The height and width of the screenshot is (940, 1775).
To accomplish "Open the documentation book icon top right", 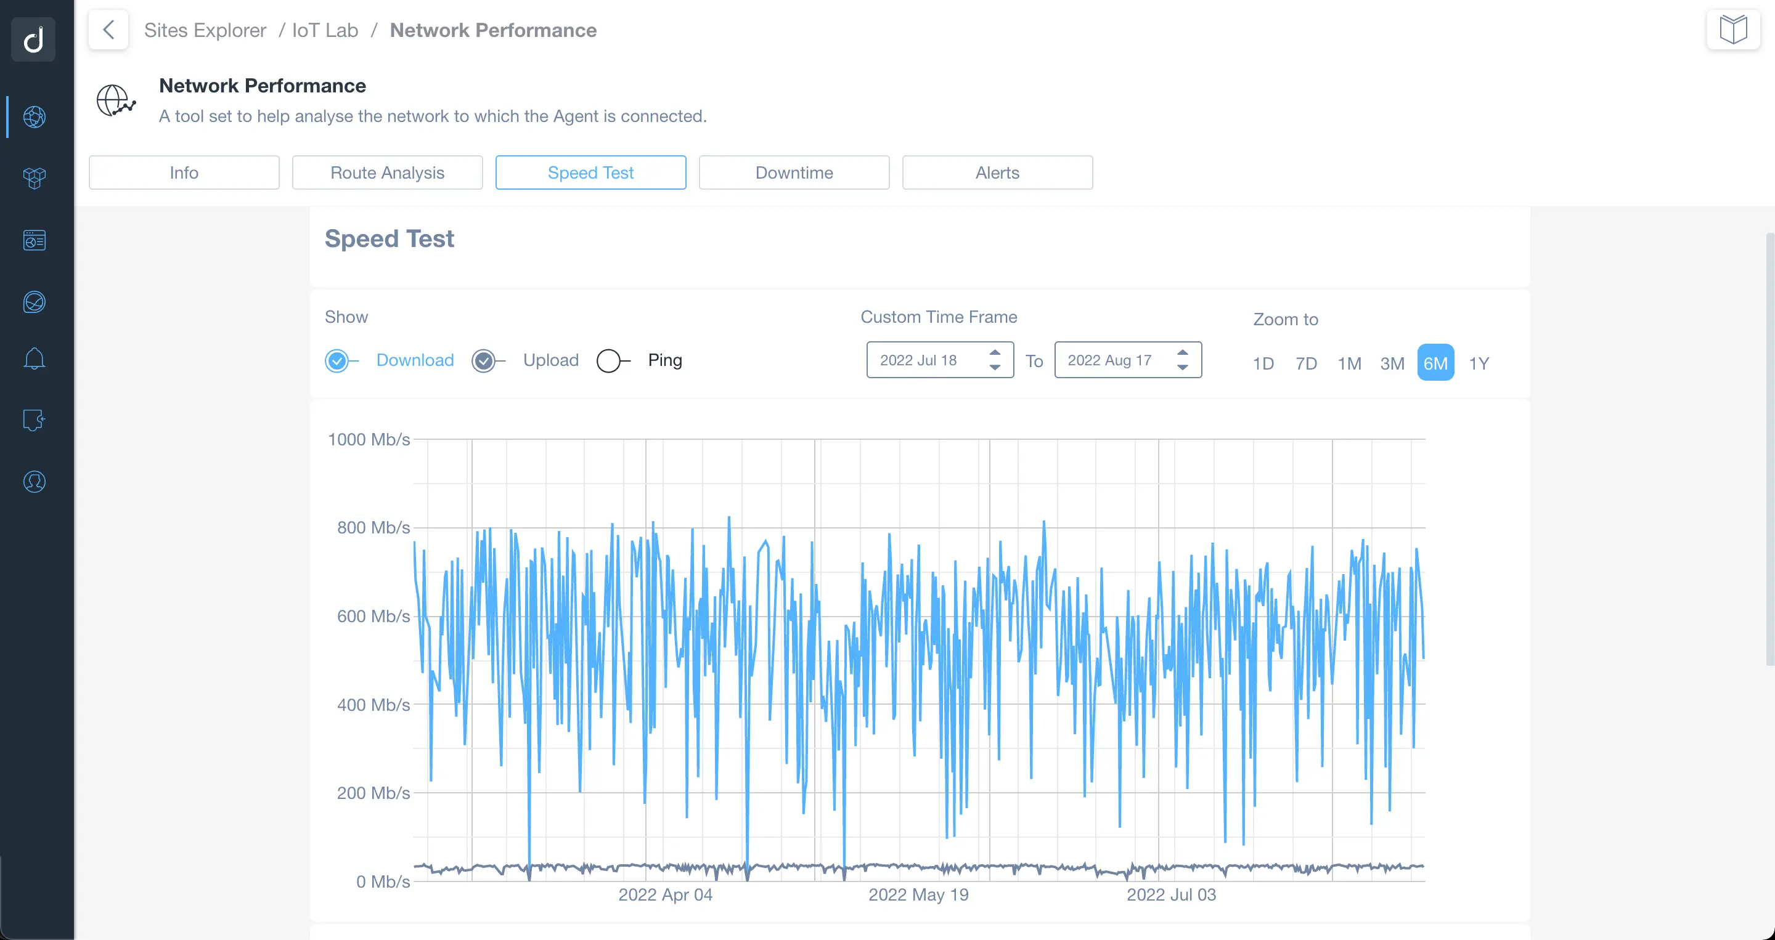I will pos(1733,29).
